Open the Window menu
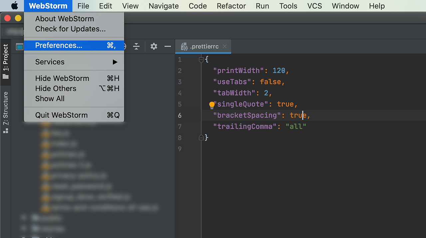The height and width of the screenshot is (238, 426). 345,6
